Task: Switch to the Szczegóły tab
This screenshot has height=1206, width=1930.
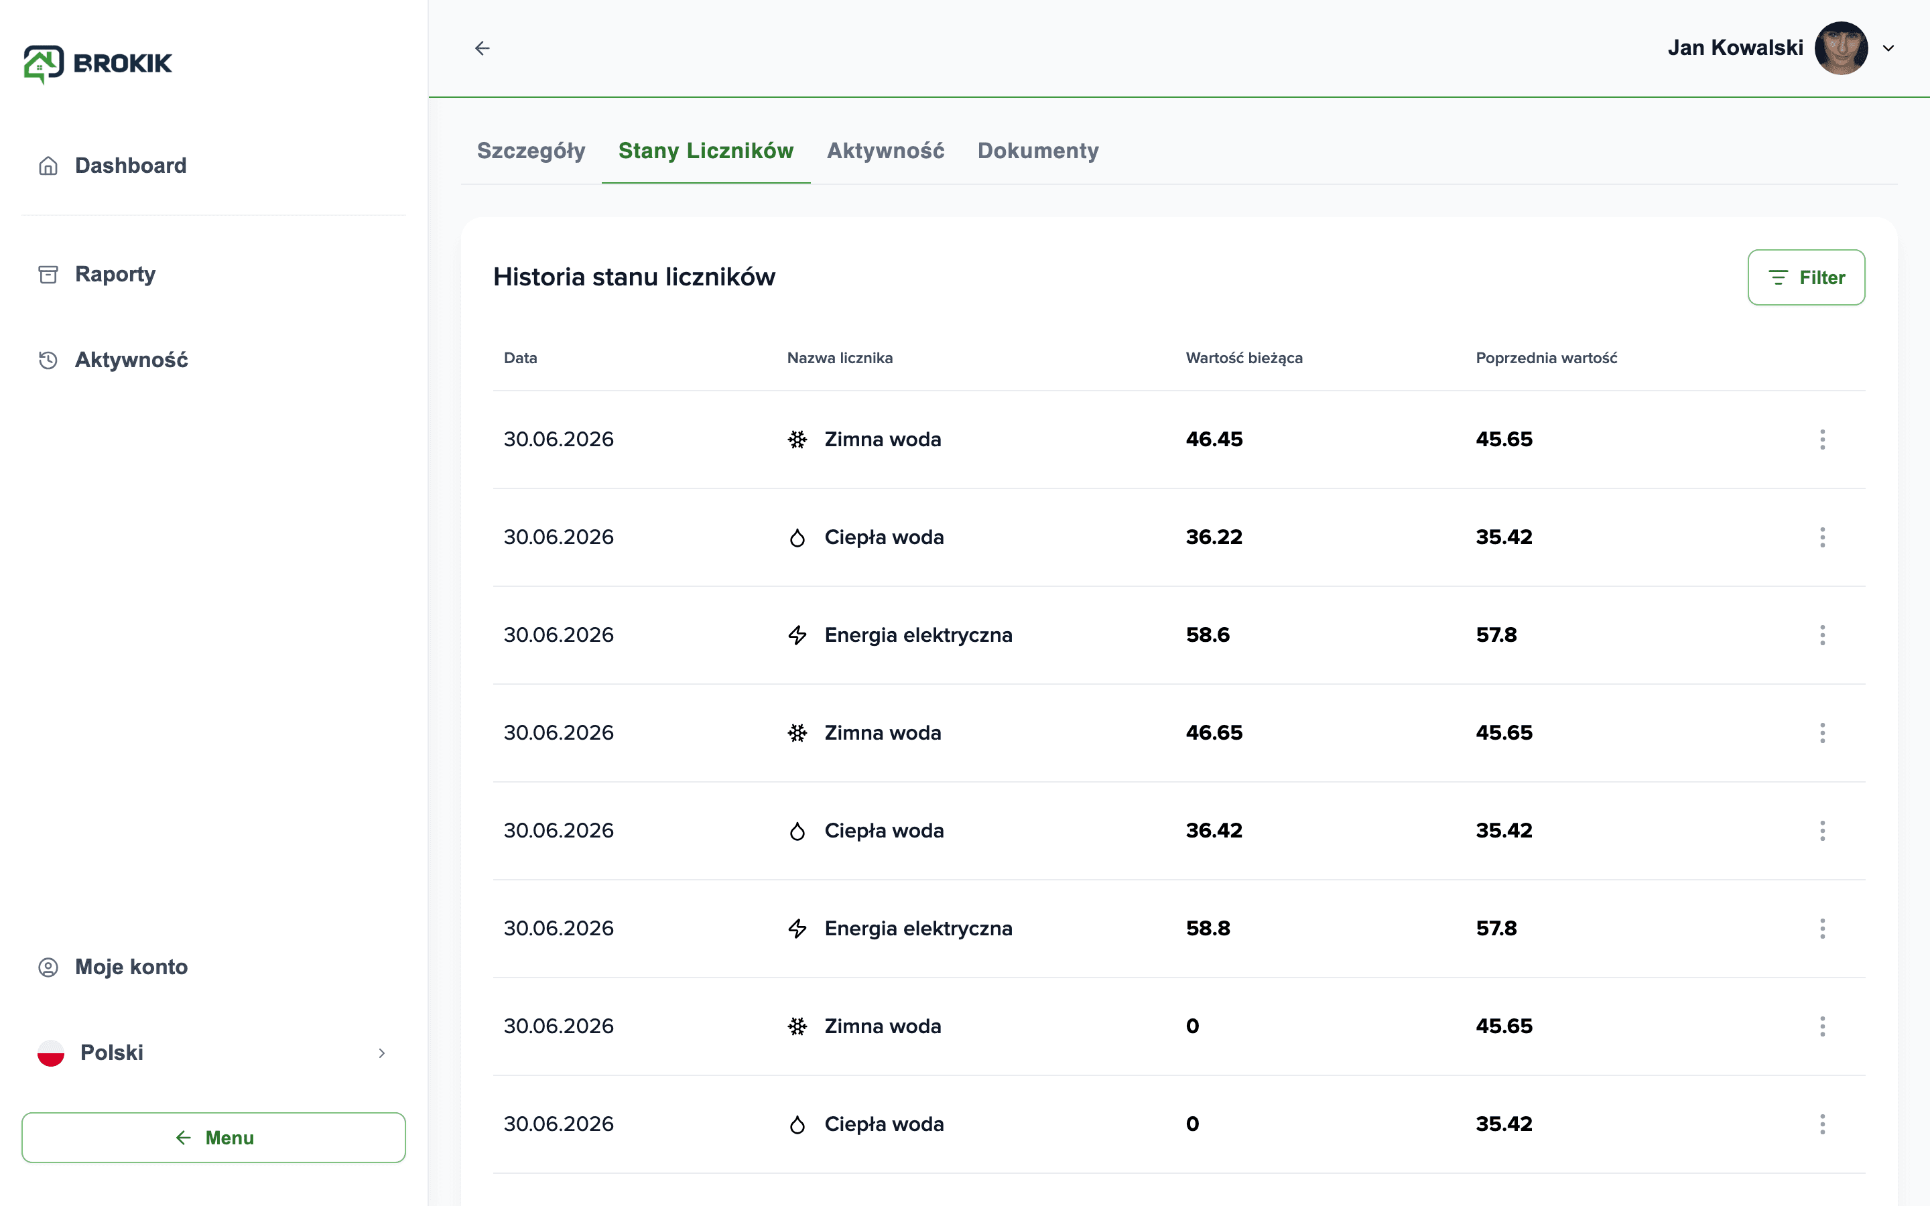Action: [531, 151]
